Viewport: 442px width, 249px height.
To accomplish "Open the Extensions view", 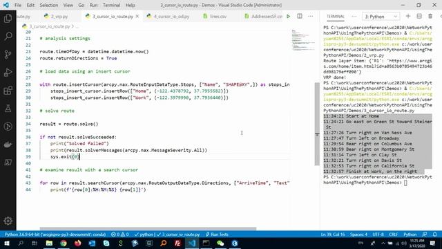I will (x=8, y=91).
